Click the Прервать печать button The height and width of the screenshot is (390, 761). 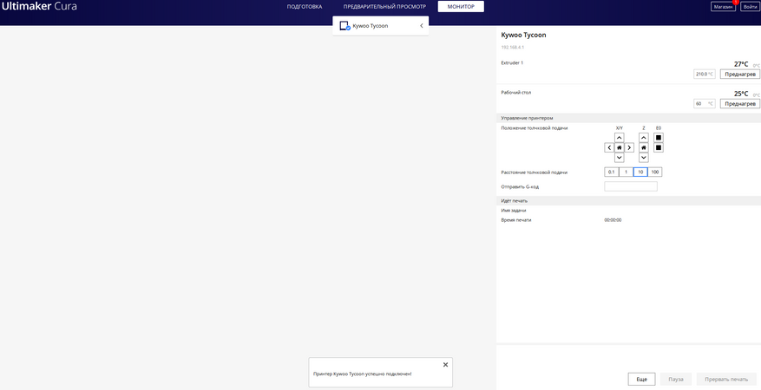click(726, 380)
